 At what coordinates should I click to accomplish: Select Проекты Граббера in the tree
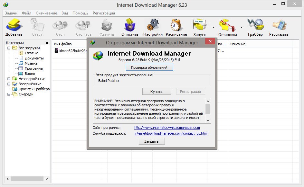tap(34, 89)
